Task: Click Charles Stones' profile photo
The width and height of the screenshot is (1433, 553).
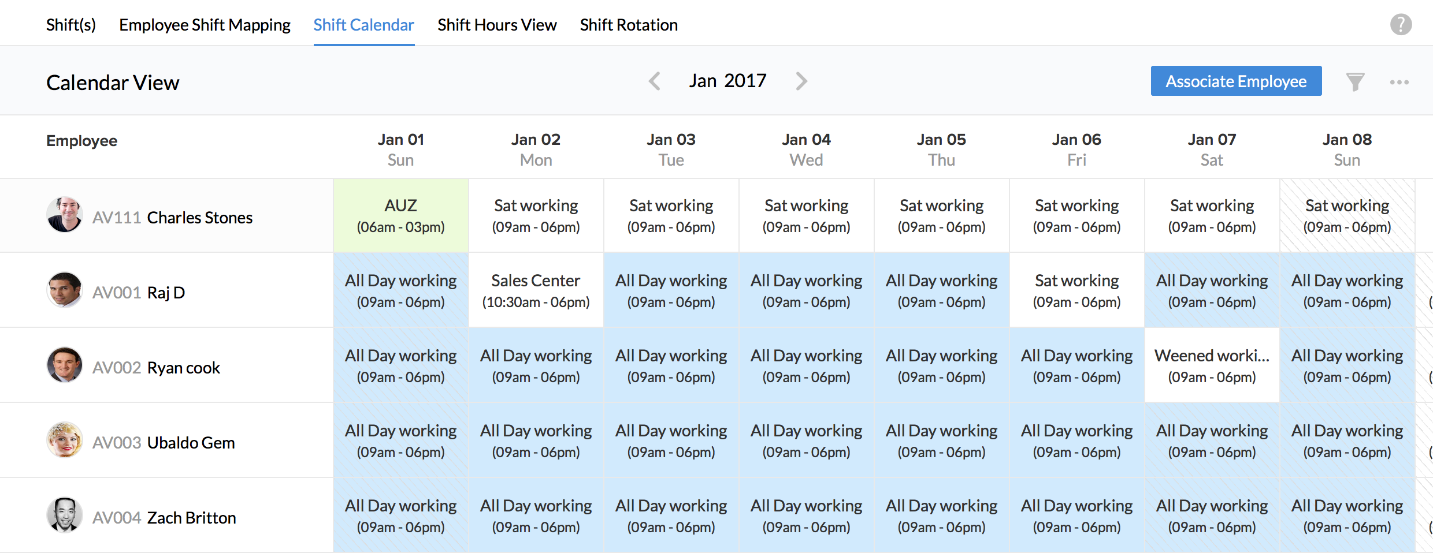Action: click(x=64, y=215)
